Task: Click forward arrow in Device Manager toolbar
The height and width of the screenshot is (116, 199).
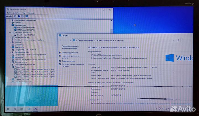Action: (x=11, y=16)
